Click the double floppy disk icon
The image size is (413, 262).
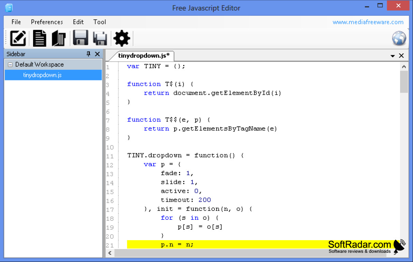pyautogui.click(x=100, y=38)
